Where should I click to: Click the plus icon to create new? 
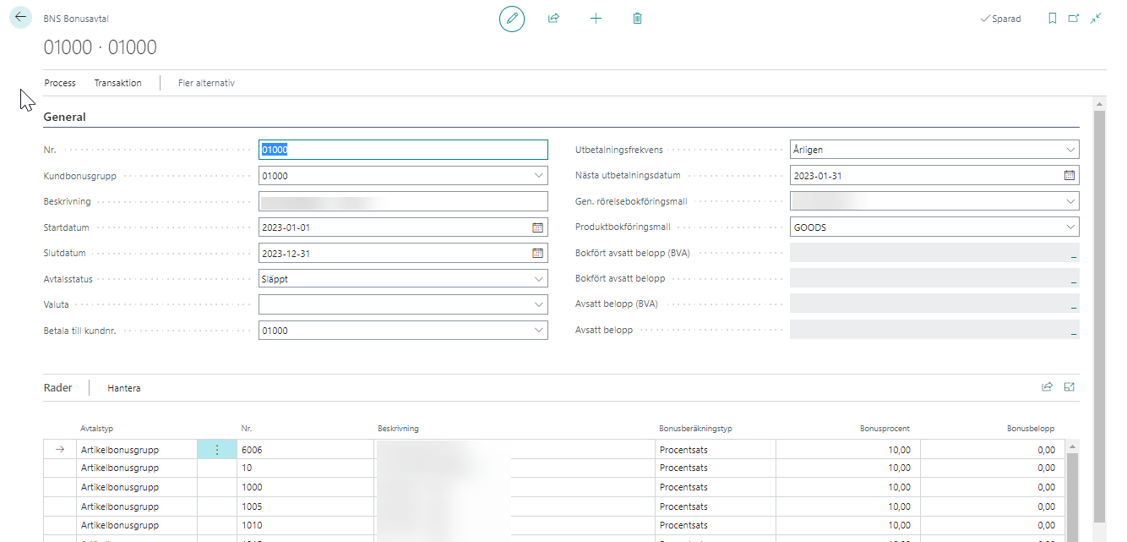pos(596,18)
